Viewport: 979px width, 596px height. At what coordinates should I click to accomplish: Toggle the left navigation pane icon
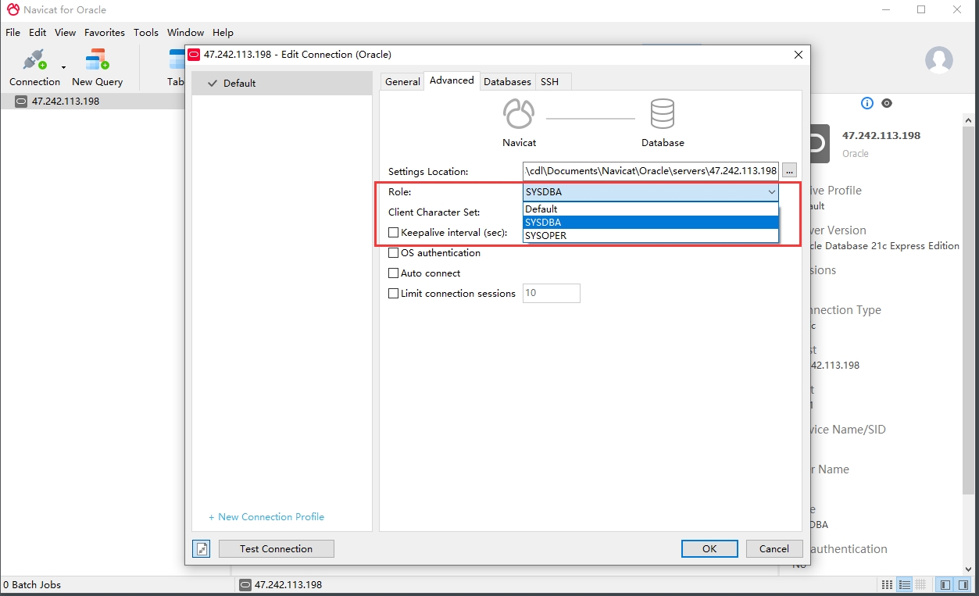click(945, 584)
